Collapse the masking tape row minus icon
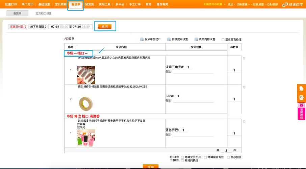 point(244,87)
